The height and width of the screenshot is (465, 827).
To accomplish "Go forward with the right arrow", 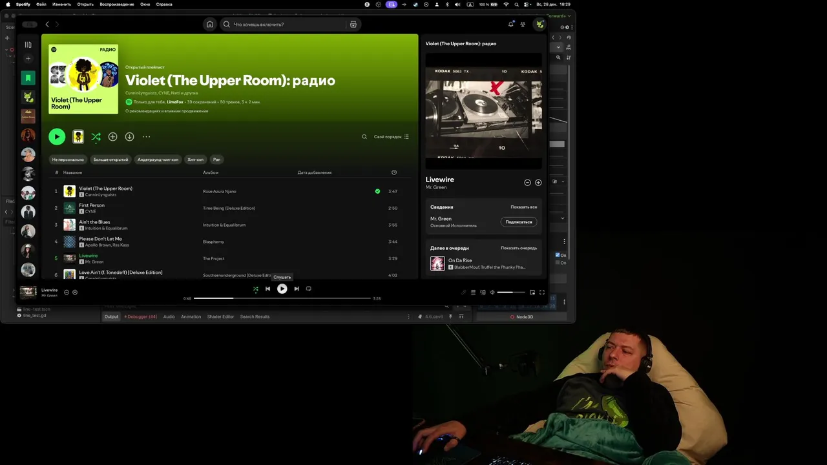I will point(57,25).
